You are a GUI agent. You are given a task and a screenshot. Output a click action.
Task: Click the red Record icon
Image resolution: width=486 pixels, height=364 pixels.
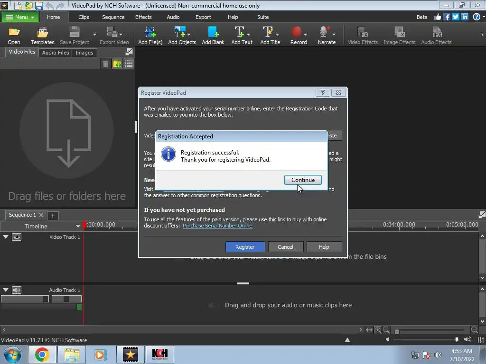[296, 32]
